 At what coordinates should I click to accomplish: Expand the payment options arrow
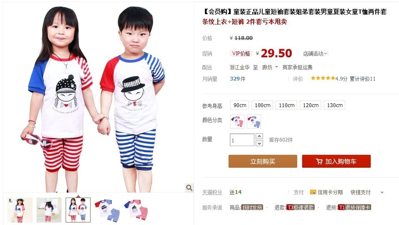(382, 192)
